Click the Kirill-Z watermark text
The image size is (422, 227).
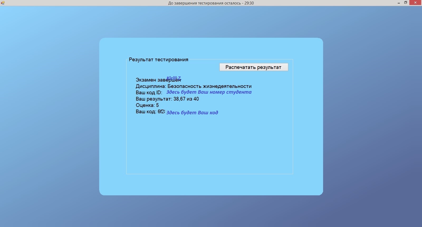[174, 78]
